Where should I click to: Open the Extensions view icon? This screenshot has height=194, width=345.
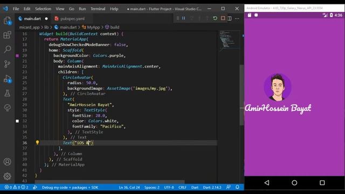coord(7,34)
